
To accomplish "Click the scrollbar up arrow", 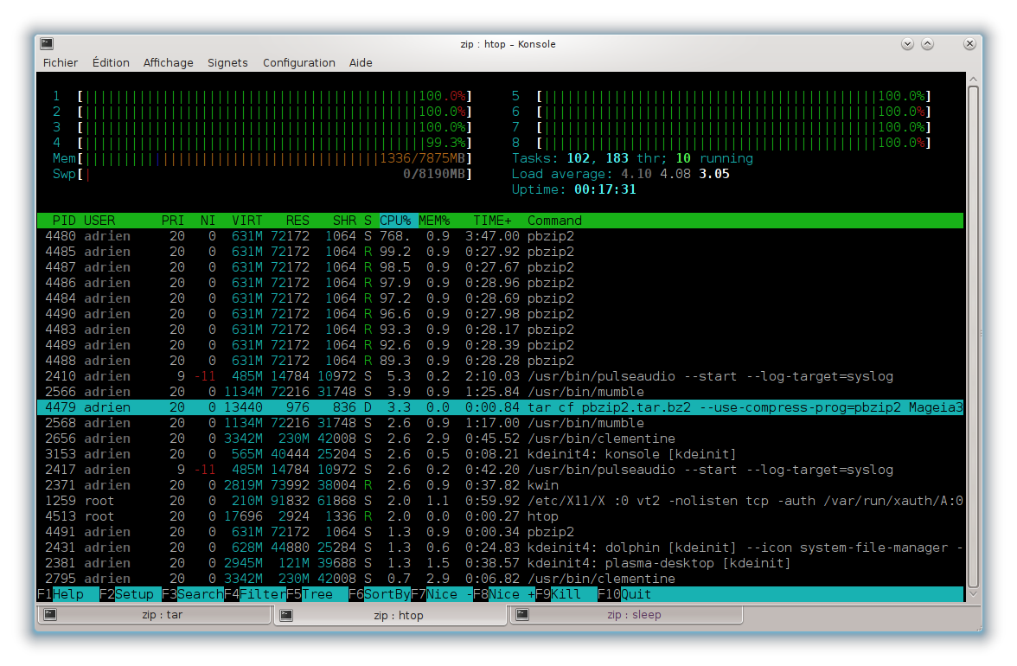I will 973,79.
